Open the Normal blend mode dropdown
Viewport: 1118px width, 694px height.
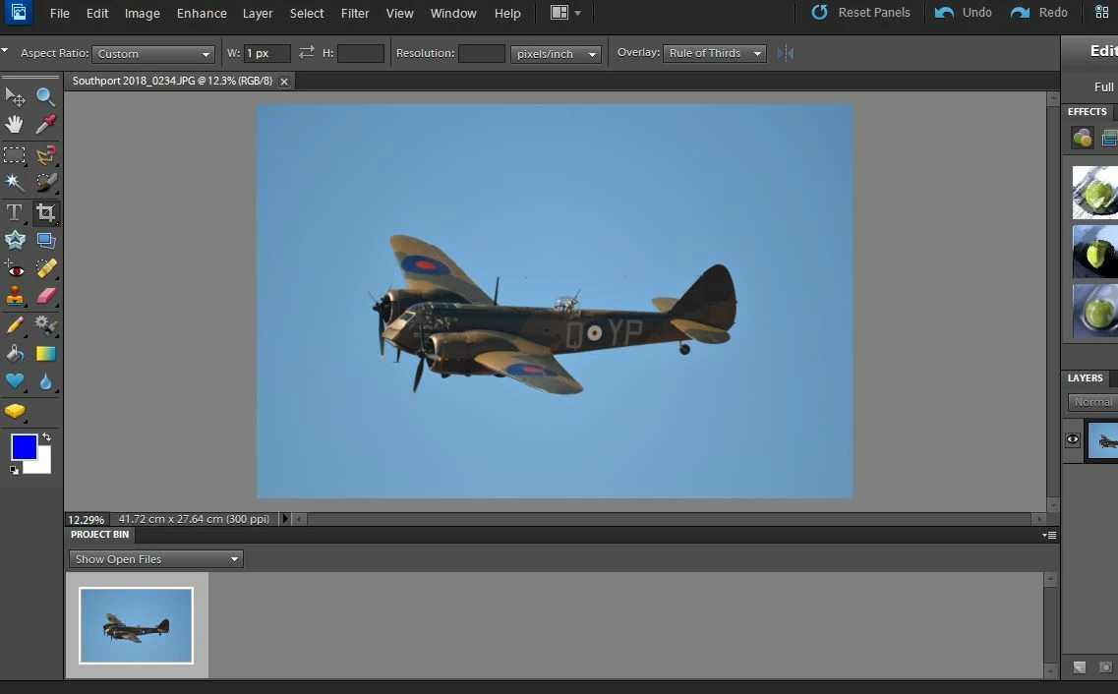[x=1092, y=402]
